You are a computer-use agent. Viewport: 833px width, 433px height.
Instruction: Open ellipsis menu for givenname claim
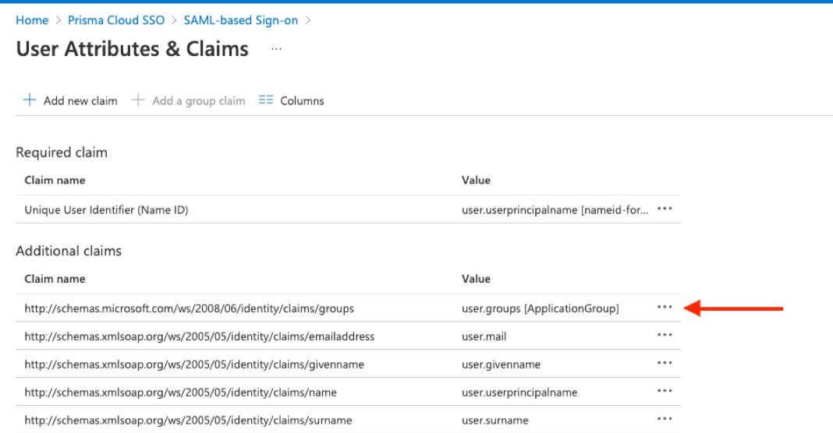pyautogui.click(x=665, y=364)
